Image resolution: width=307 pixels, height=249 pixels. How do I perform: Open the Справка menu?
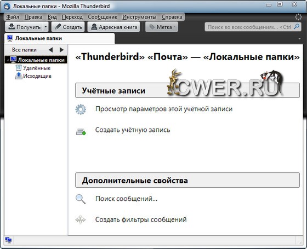click(x=172, y=17)
